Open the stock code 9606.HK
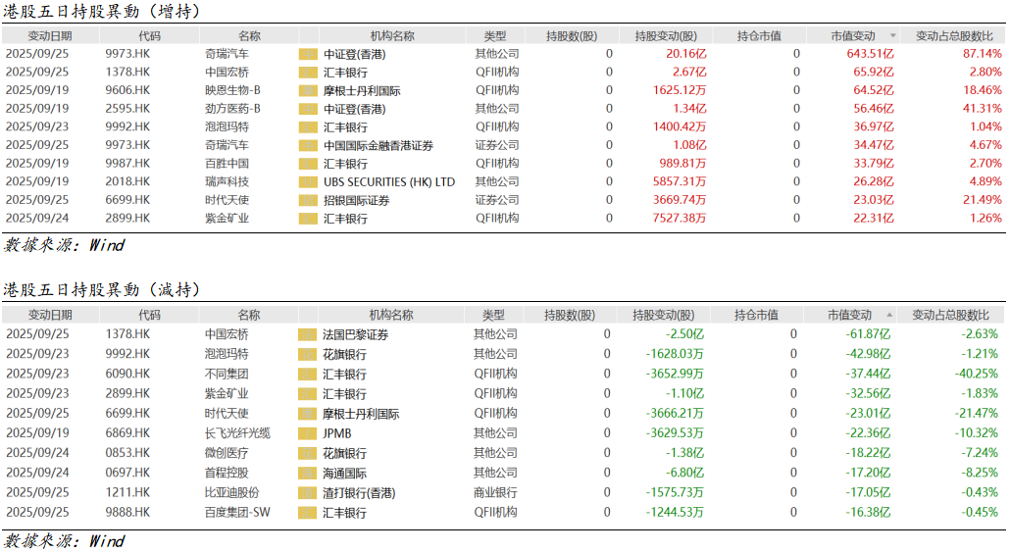 point(127,90)
